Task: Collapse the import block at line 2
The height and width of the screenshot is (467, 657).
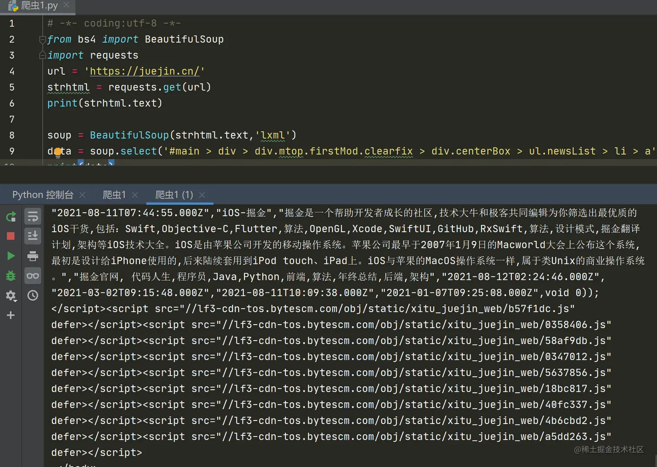Action: tap(43, 39)
